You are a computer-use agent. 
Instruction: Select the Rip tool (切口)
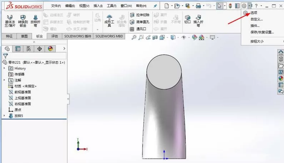pos(188,19)
